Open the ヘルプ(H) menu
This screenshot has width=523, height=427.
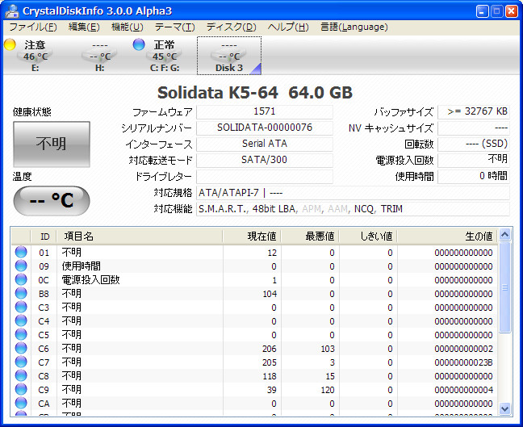288,27
